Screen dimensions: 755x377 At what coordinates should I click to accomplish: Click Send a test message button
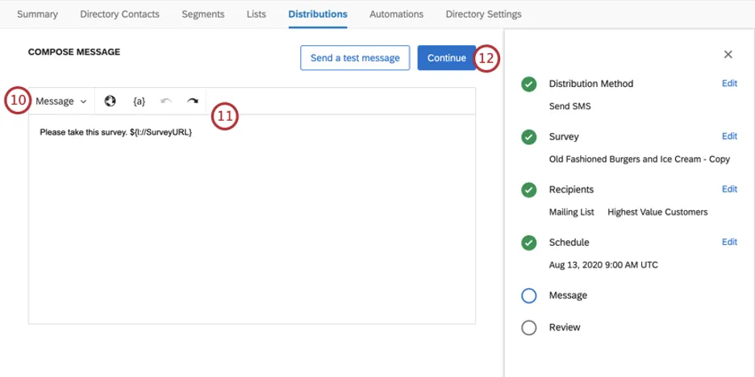pos(355,58)
